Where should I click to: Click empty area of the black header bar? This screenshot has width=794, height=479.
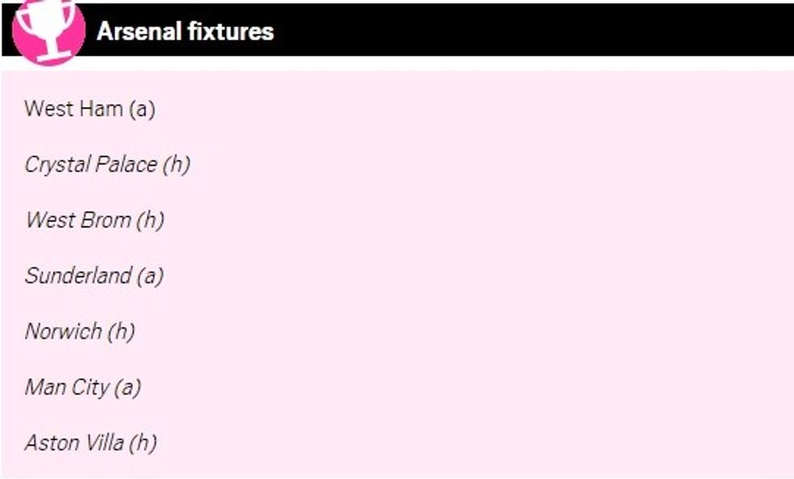(527, 30)
